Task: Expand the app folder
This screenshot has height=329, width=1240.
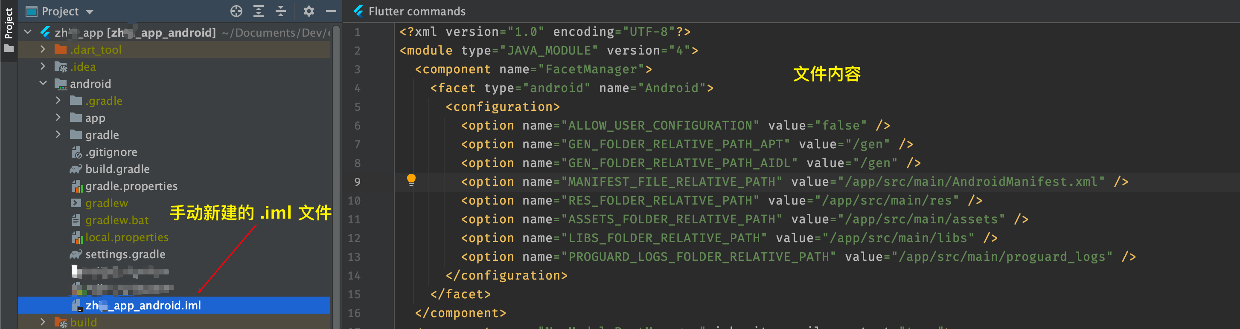Action: tap(58, 117)
